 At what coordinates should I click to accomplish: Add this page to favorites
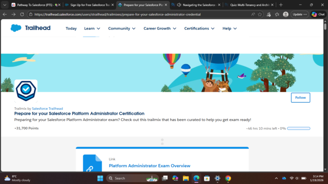(260, 15)
